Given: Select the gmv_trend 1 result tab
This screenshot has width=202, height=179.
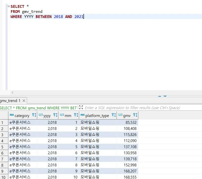Looking at the screenshot, I should point(10,101).
